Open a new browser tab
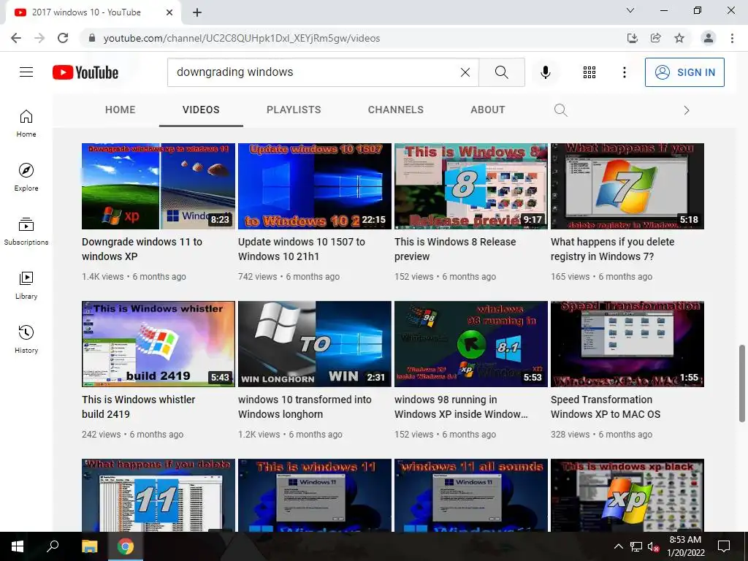This screenshot has width=748, height=561. tap(197, 12)
